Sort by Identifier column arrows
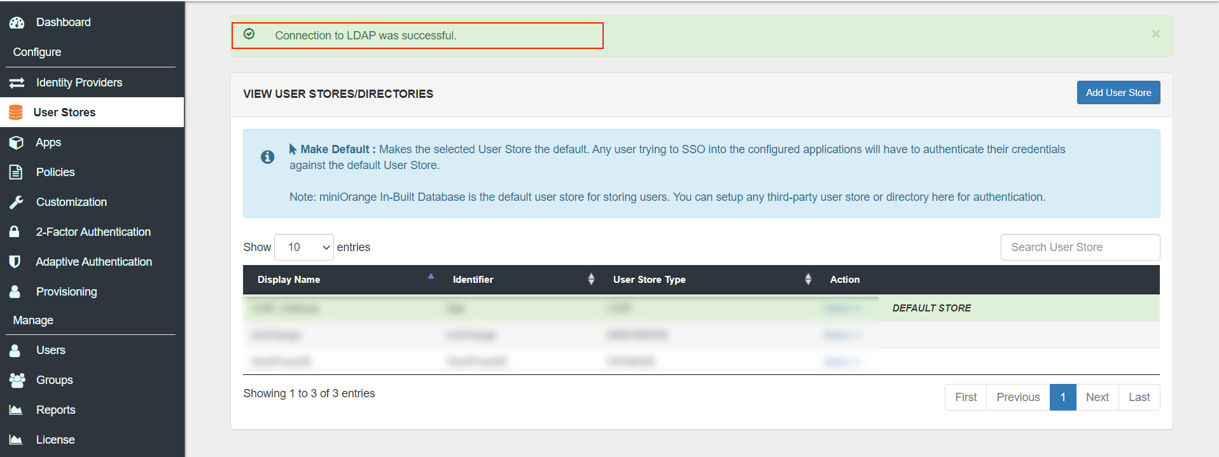Screen dimensions: 1219x457 (x=591, y=279)
